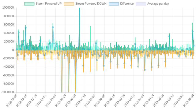Screen dimensions: 196x111
Task: Click the 2018-12-05 date label
Action: point(12,101)
